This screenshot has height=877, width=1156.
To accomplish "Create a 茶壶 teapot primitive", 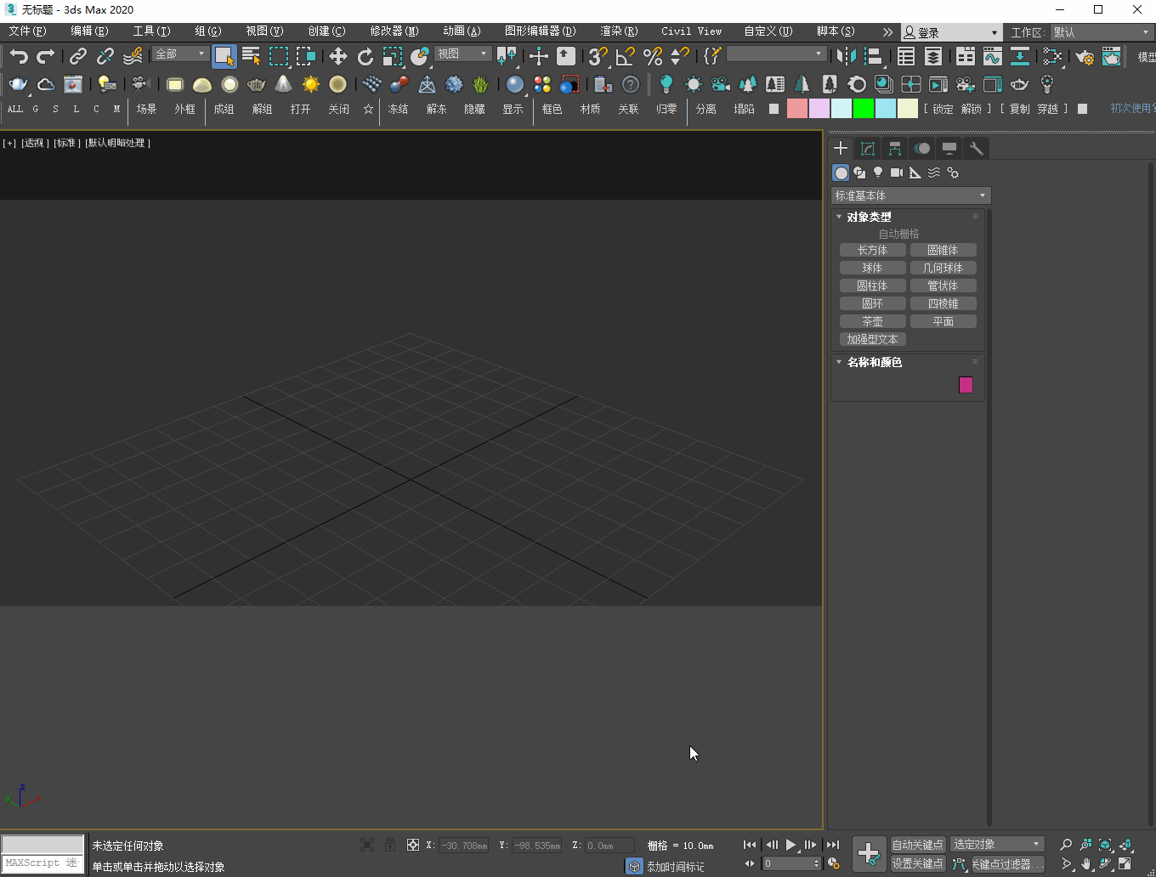I will (x=872, y=321).
